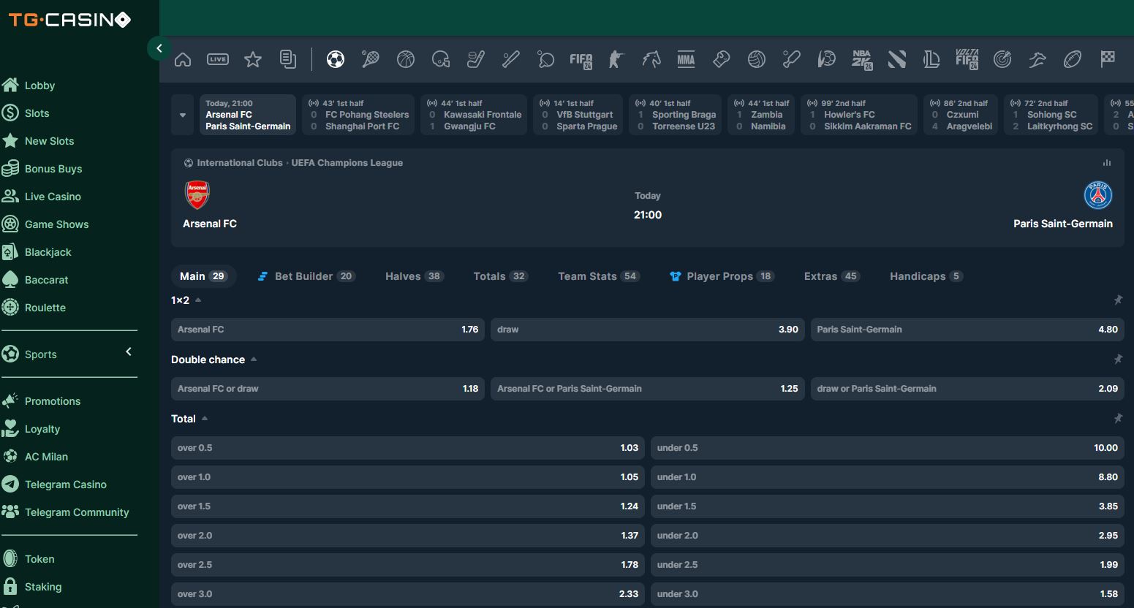Switch to the Bet Builder tab

306,276
